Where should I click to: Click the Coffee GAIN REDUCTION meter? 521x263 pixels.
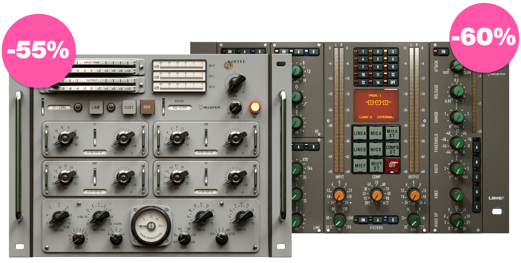pyautogui.click(x=151, y=226)
